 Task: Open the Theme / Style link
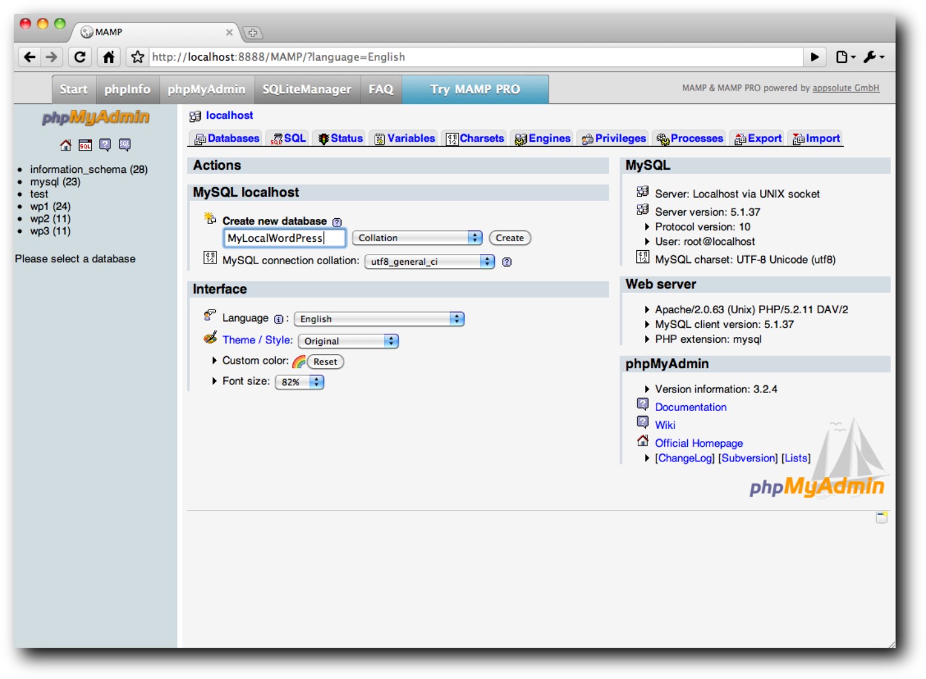point(257,340)
